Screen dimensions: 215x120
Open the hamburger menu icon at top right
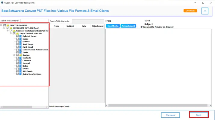(205, 11)
